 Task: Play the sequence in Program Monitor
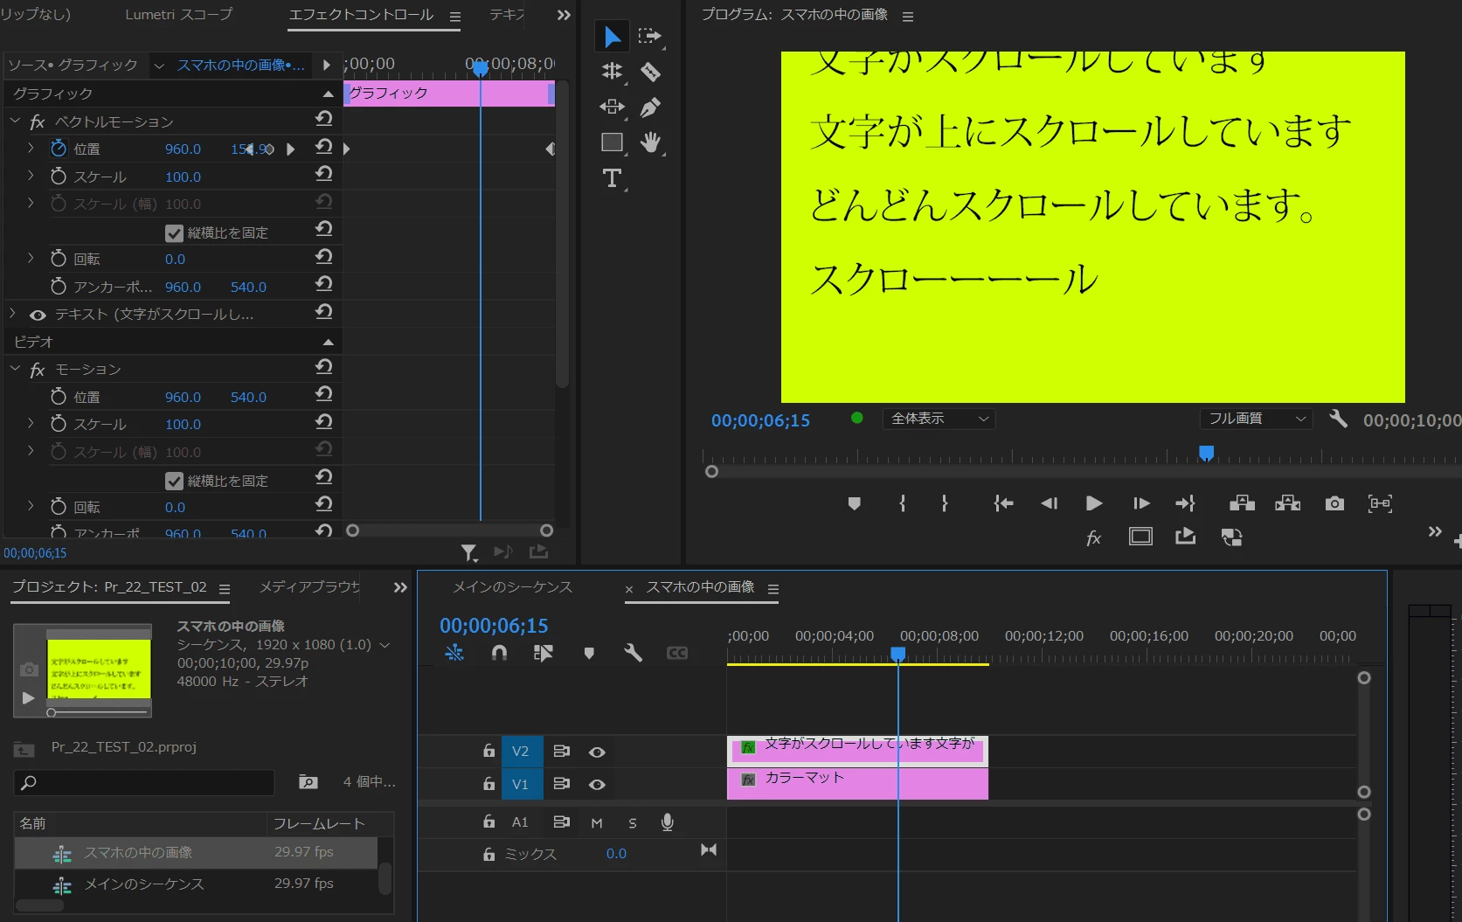[x=1093, y=503]
